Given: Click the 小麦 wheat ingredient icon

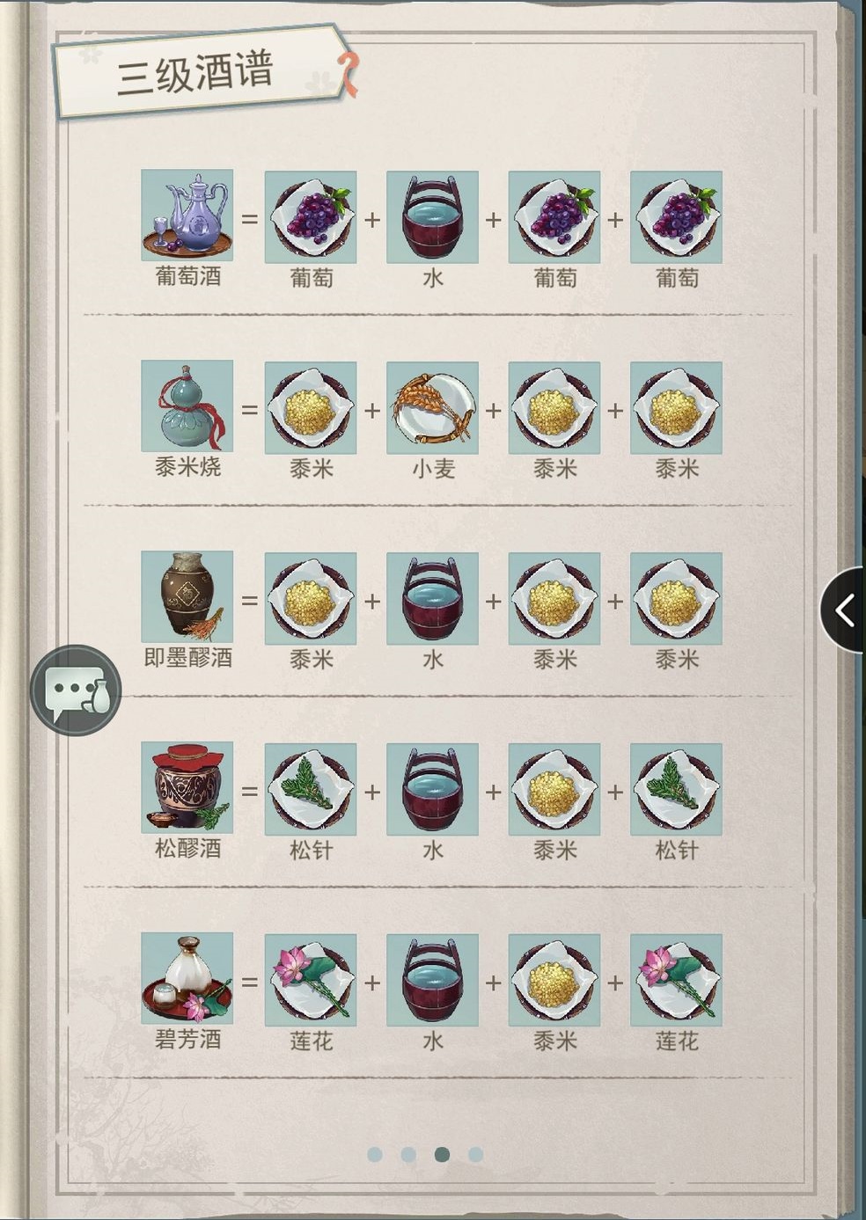Looking at the screenshot, I should (432, 407).
